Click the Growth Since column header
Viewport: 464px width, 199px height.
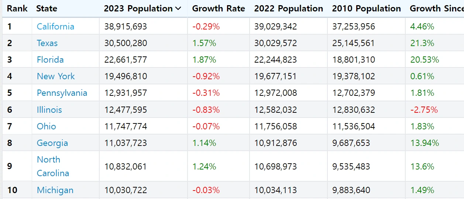436,9
